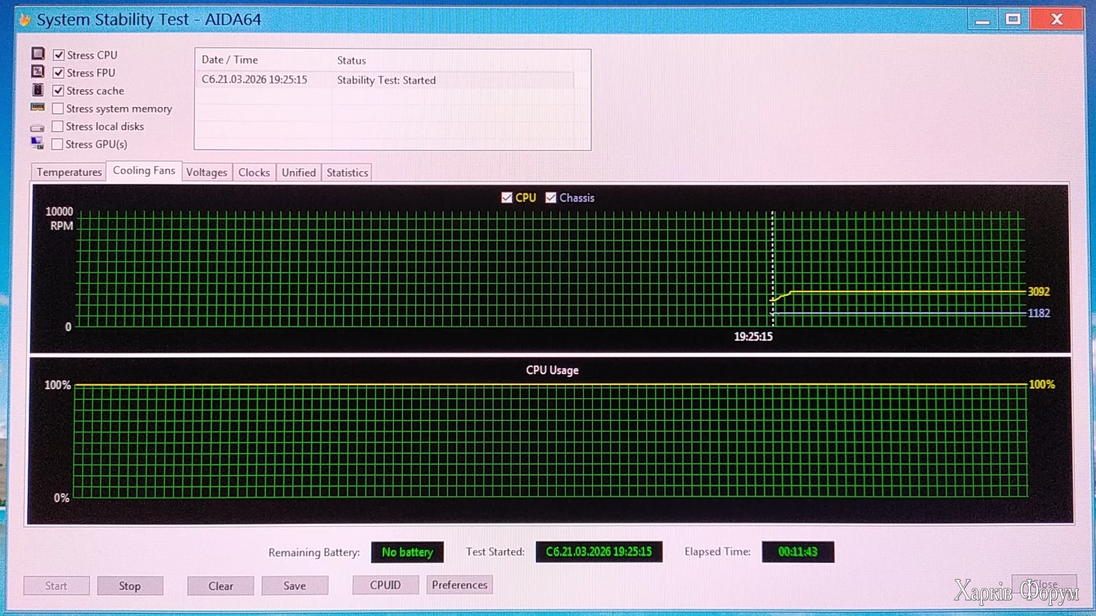Click the 1182 RPM chassis fan value

(x=1039, y=313)
